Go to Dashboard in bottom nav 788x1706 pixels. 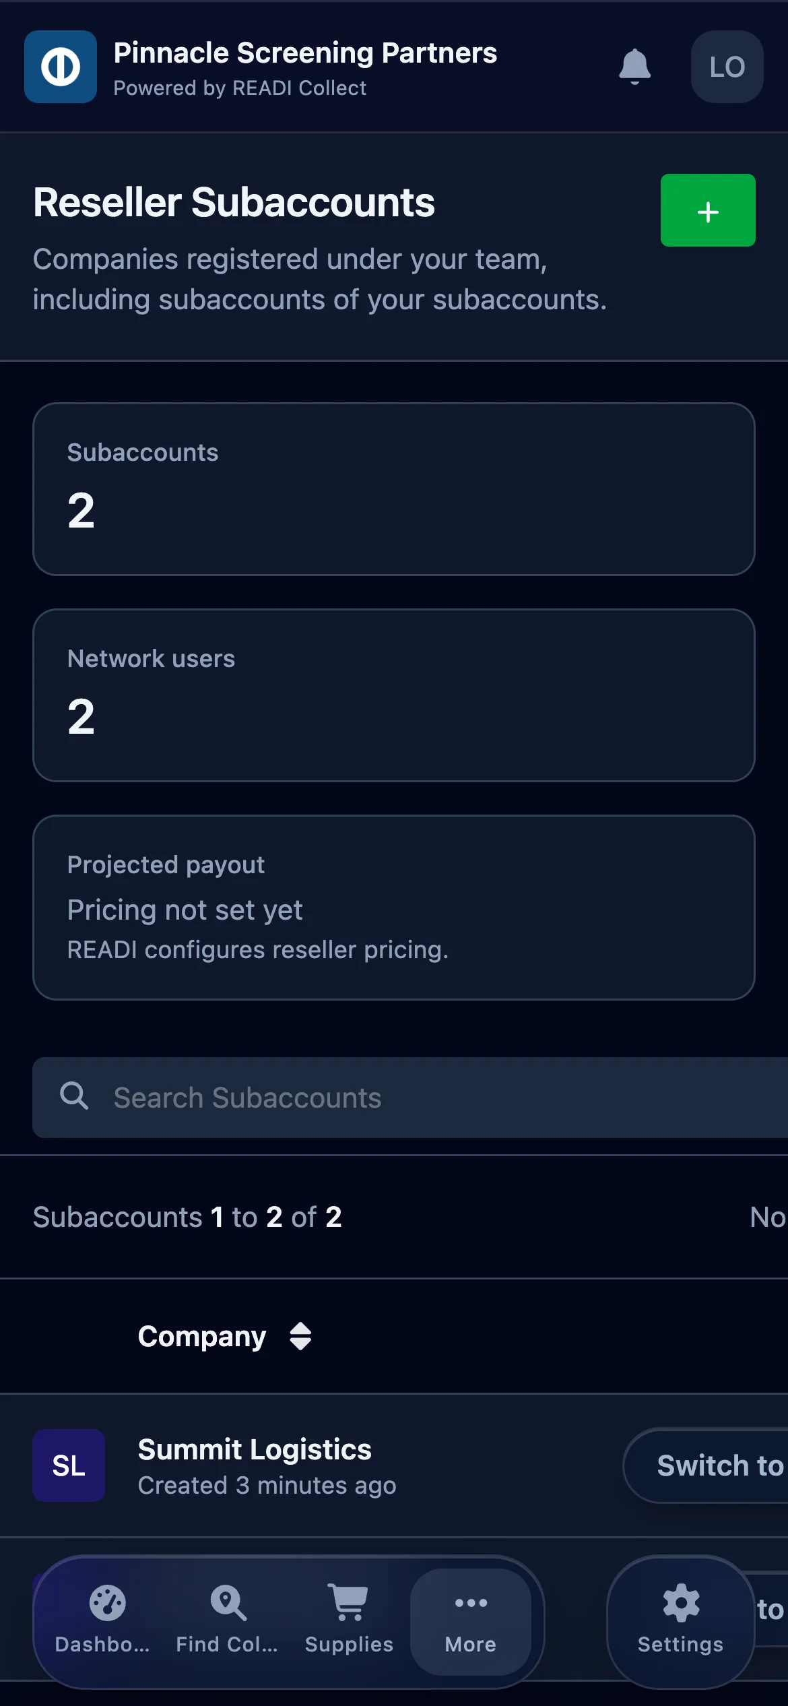click(x=103, y=1621)
